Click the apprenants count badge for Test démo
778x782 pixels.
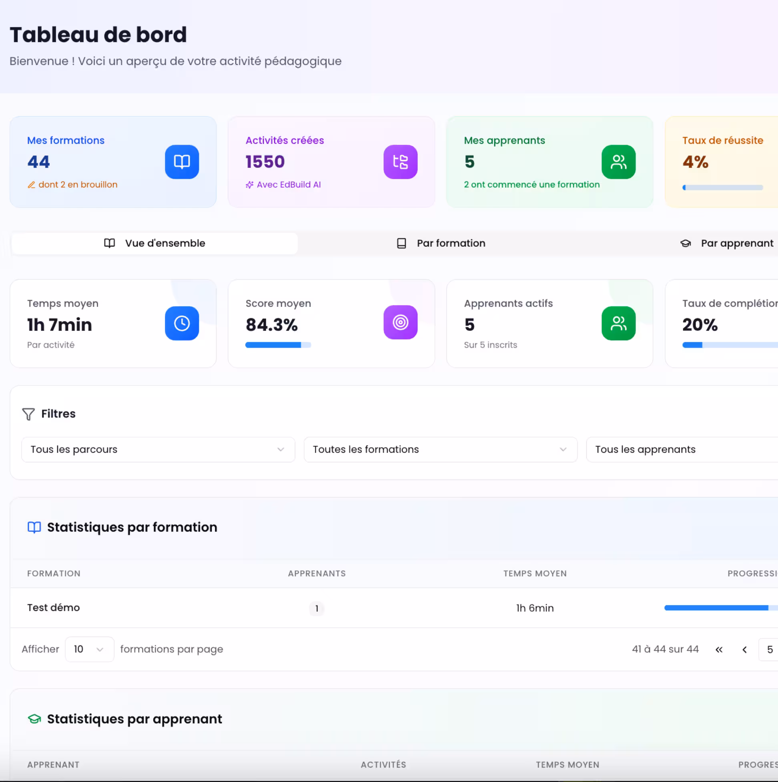(x=317, y=609)
